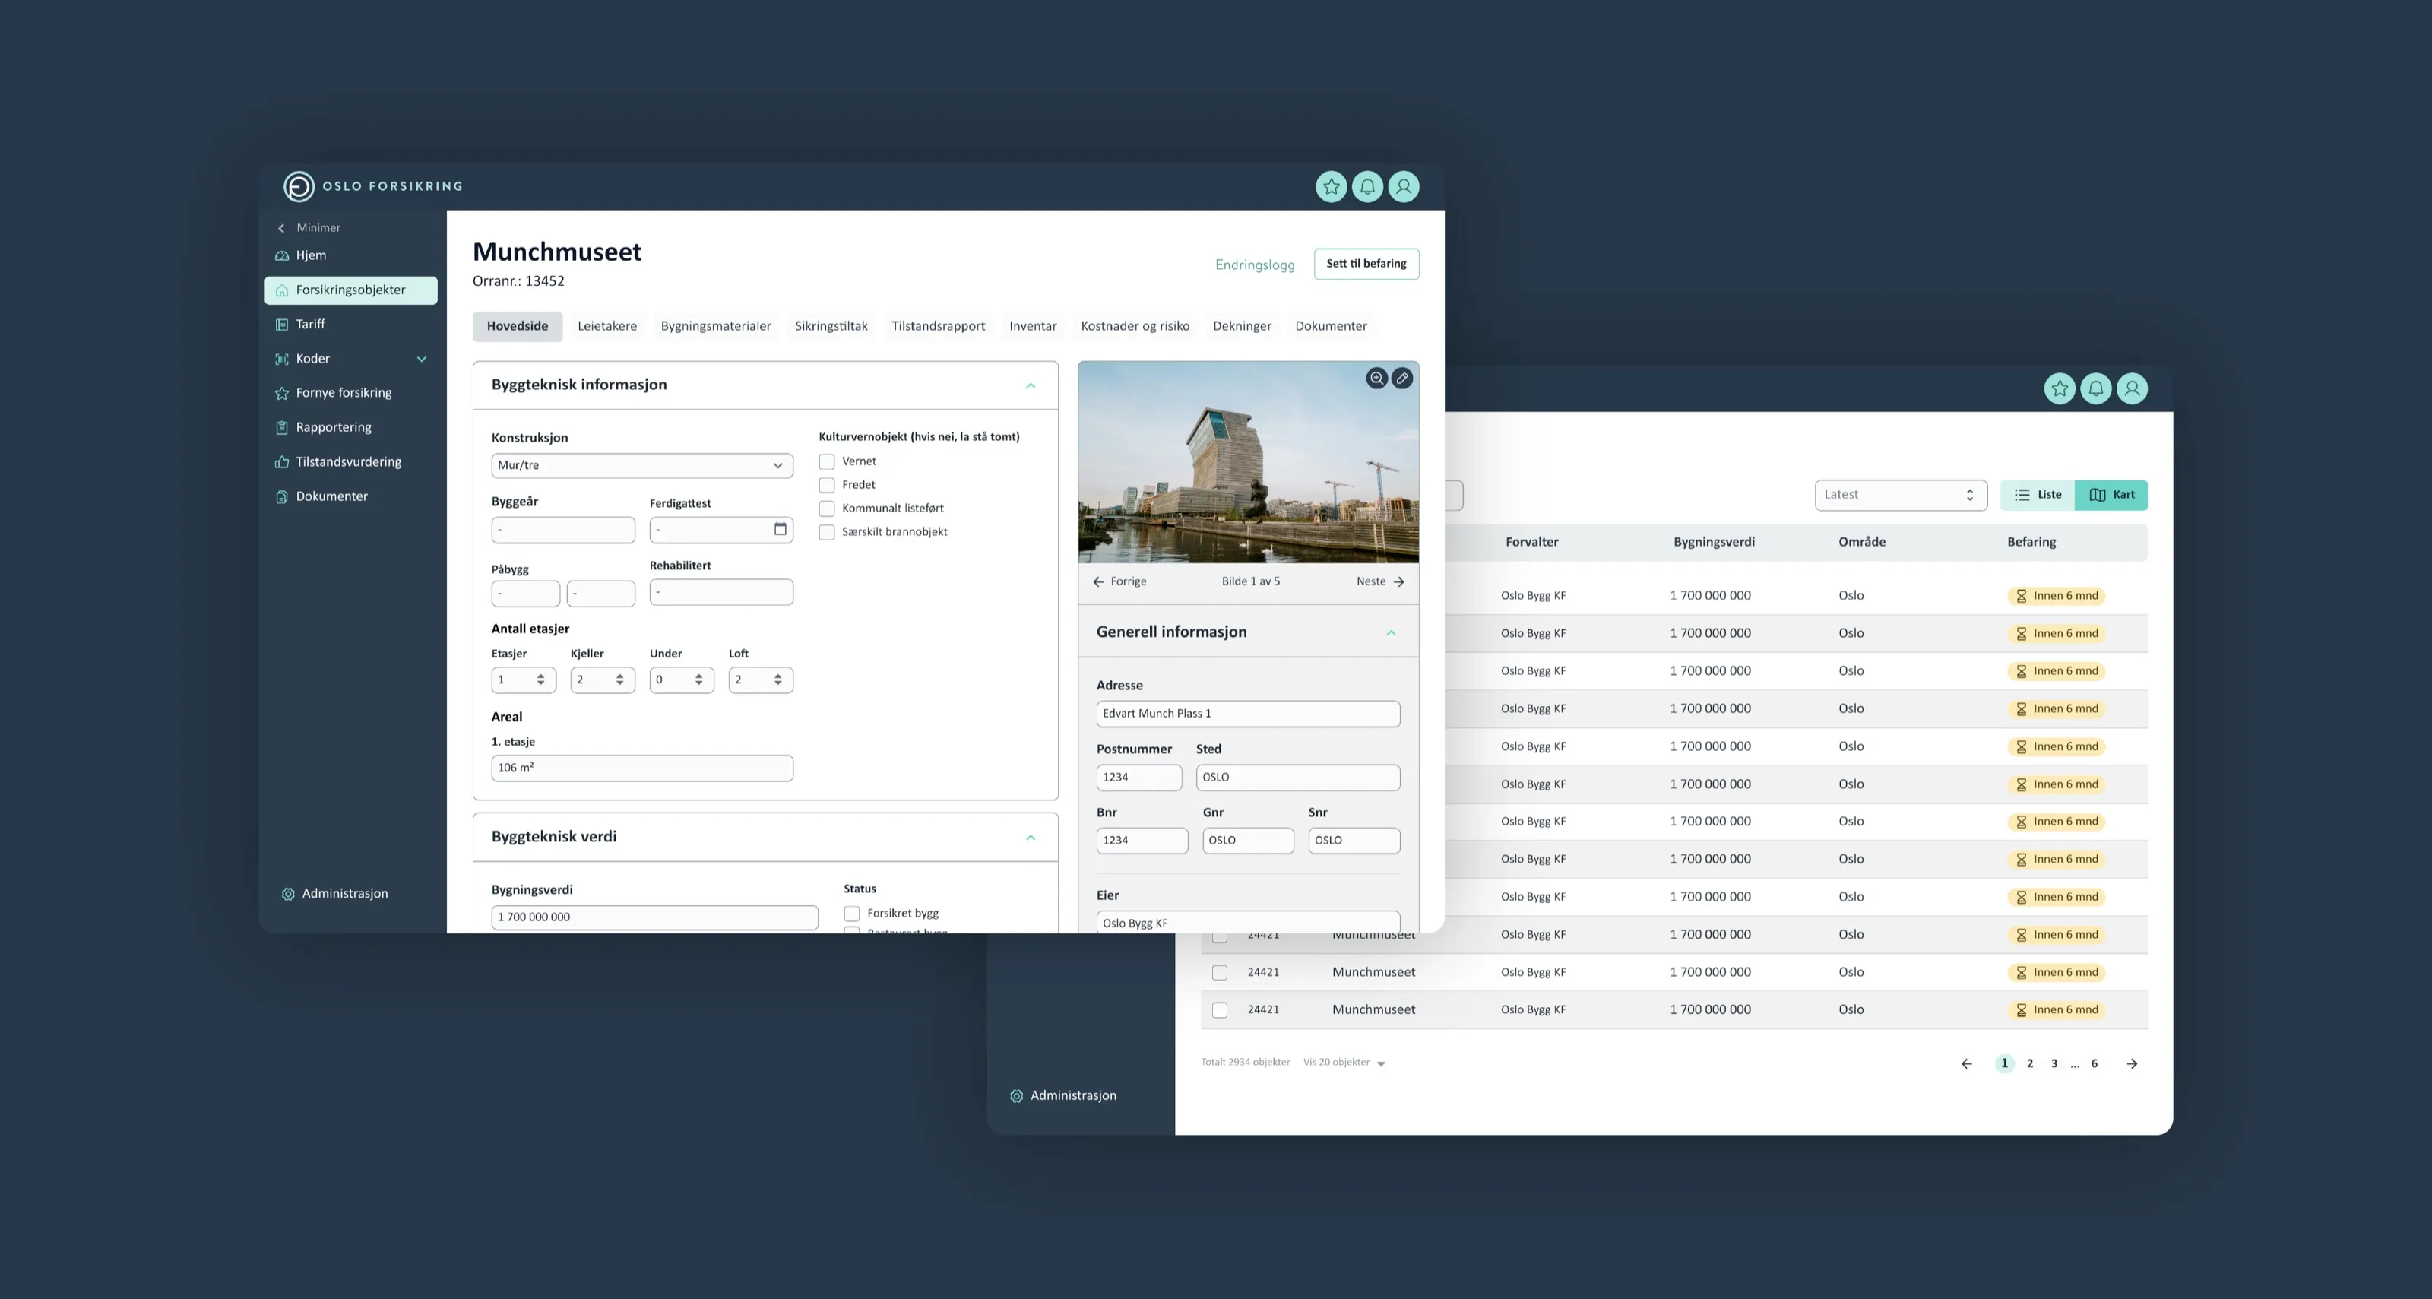Screen dimensions: 2432x1299
Task: Collapse the Byggteknisk verdi section
Action: click(x=1031, y=838)
